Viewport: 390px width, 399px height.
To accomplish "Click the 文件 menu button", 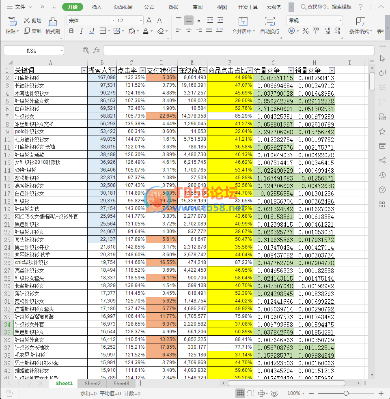I will [x=20, y=7].
